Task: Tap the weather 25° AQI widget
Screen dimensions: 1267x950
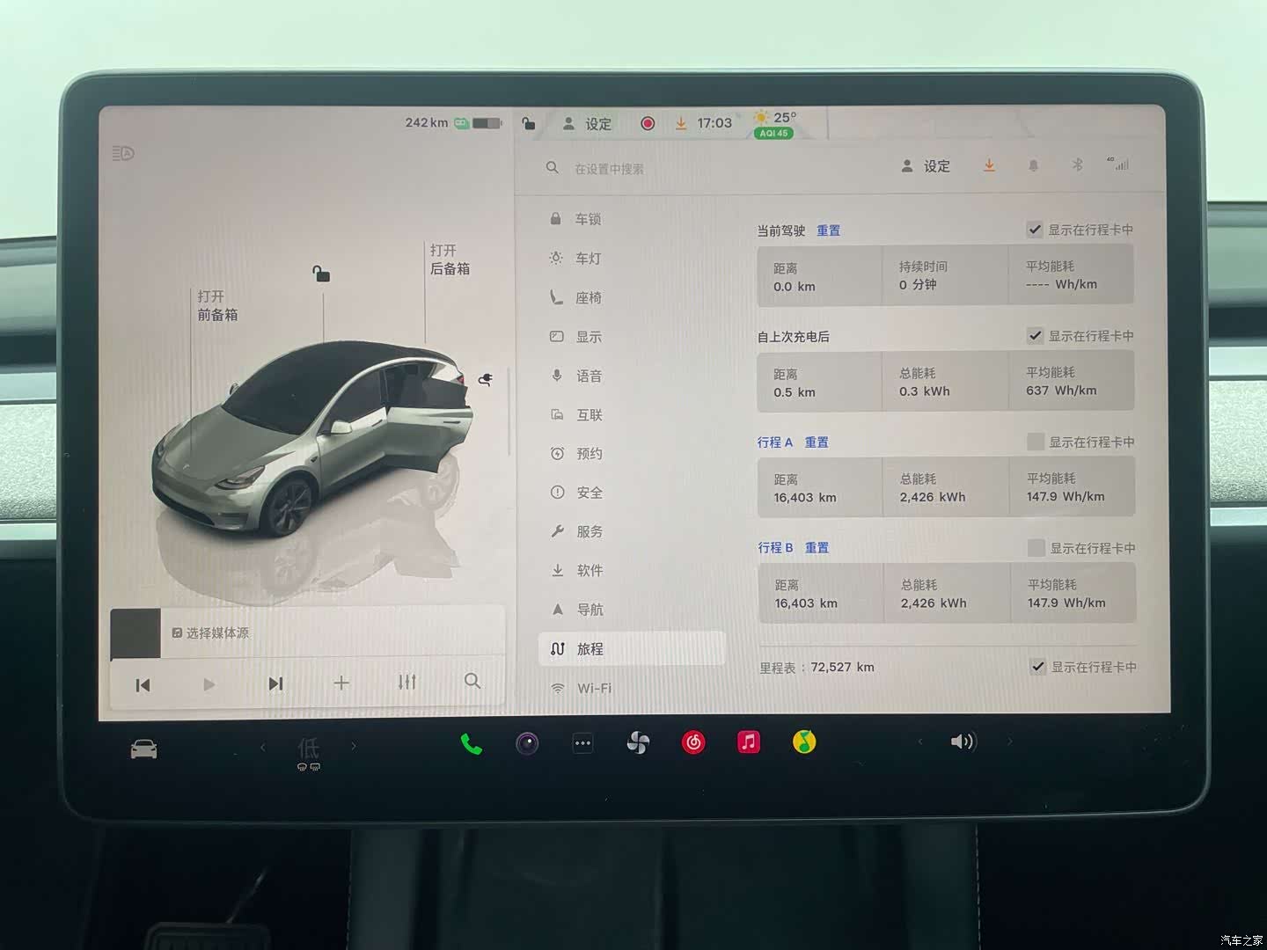Action: click(x=774, y=124)
